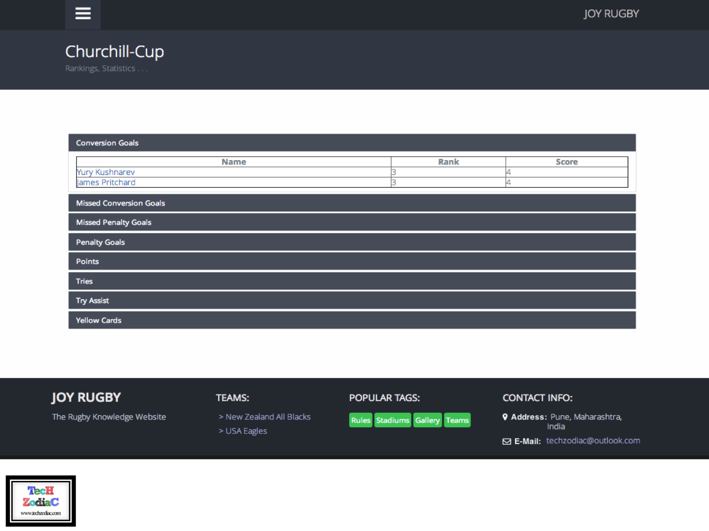
Task: Click the 'Rankings, Statistics . . .' subtitle
Action: pyautogui.click(x=107, y=68)
